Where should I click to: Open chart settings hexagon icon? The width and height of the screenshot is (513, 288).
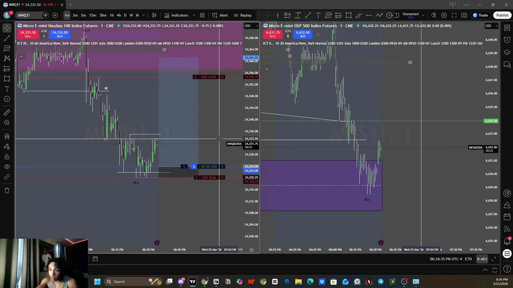tap(444, 15)
